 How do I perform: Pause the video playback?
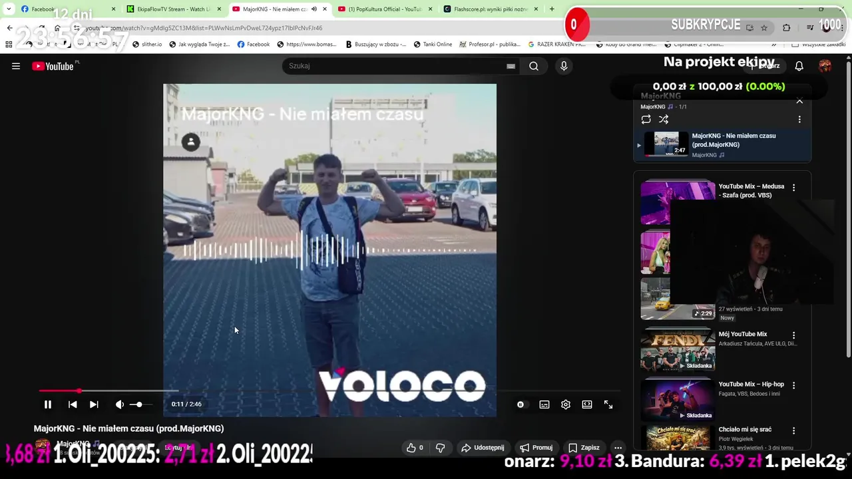(48, 404)
